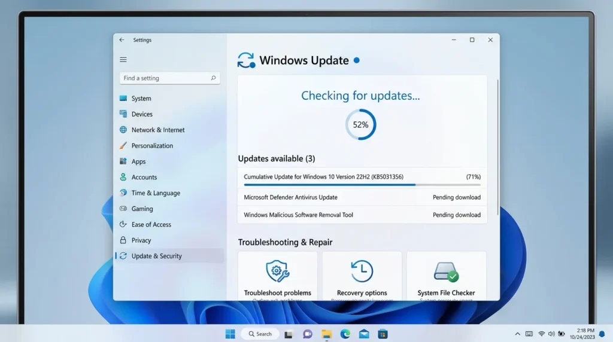Click Pending download next to Defender Antivirus

[457, 197]
